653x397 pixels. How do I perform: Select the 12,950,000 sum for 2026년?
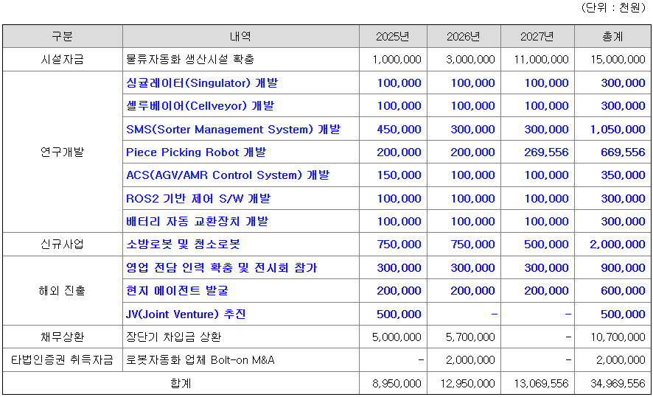pos(468,383)
